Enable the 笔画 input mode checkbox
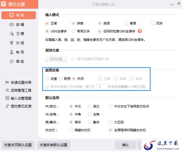 126,23
